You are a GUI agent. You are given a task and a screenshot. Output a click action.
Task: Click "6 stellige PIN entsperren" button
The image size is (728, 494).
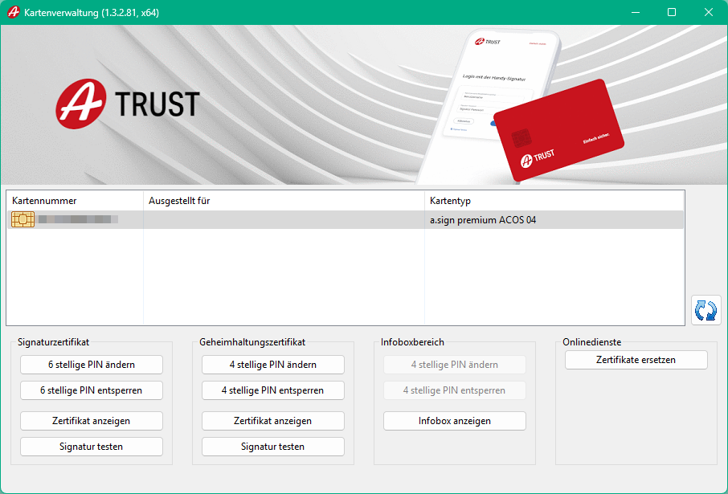click(92, 390)
